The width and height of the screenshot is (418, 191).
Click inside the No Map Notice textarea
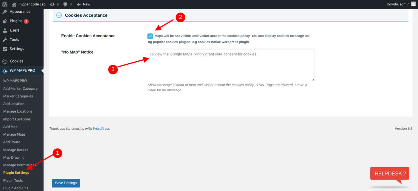230,65
